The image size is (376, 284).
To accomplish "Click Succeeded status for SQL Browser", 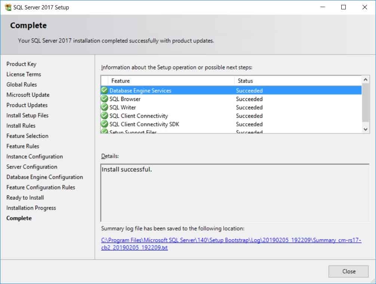I will [249, 99].
